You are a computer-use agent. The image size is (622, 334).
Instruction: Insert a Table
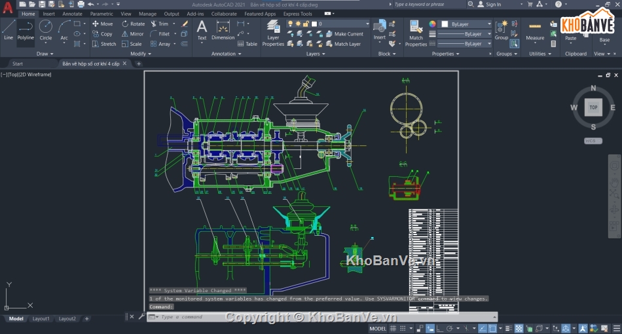247,44
